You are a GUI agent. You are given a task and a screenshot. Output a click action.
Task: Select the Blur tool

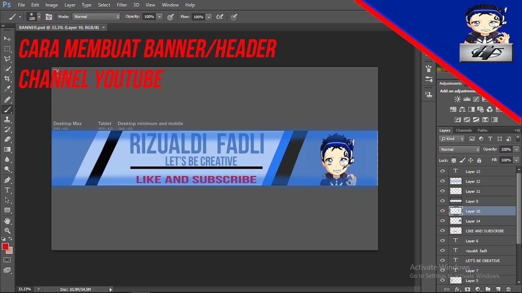point(7,160)
